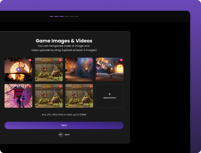Select the pink robot character thumbnail
This screenshot has height=153, width=201.
(x=18, y=97)
